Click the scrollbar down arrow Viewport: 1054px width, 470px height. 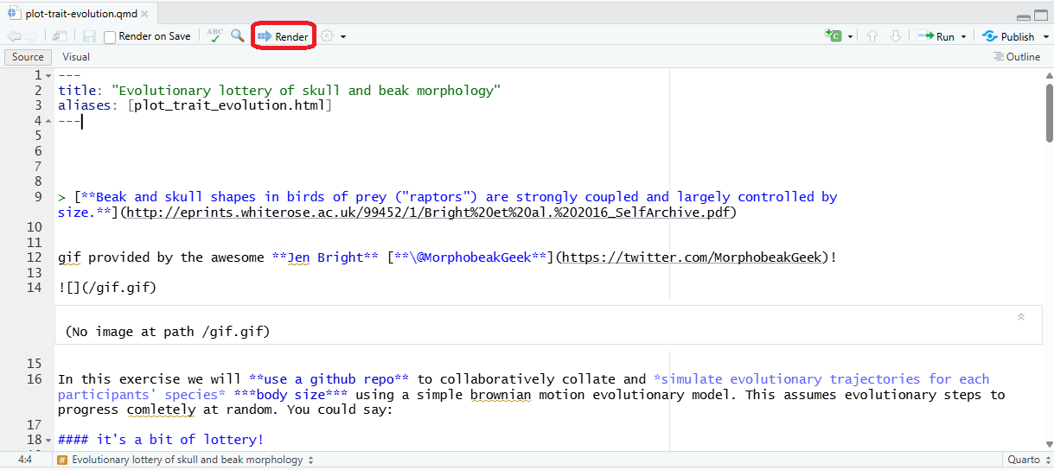[x=1049, y=444]
